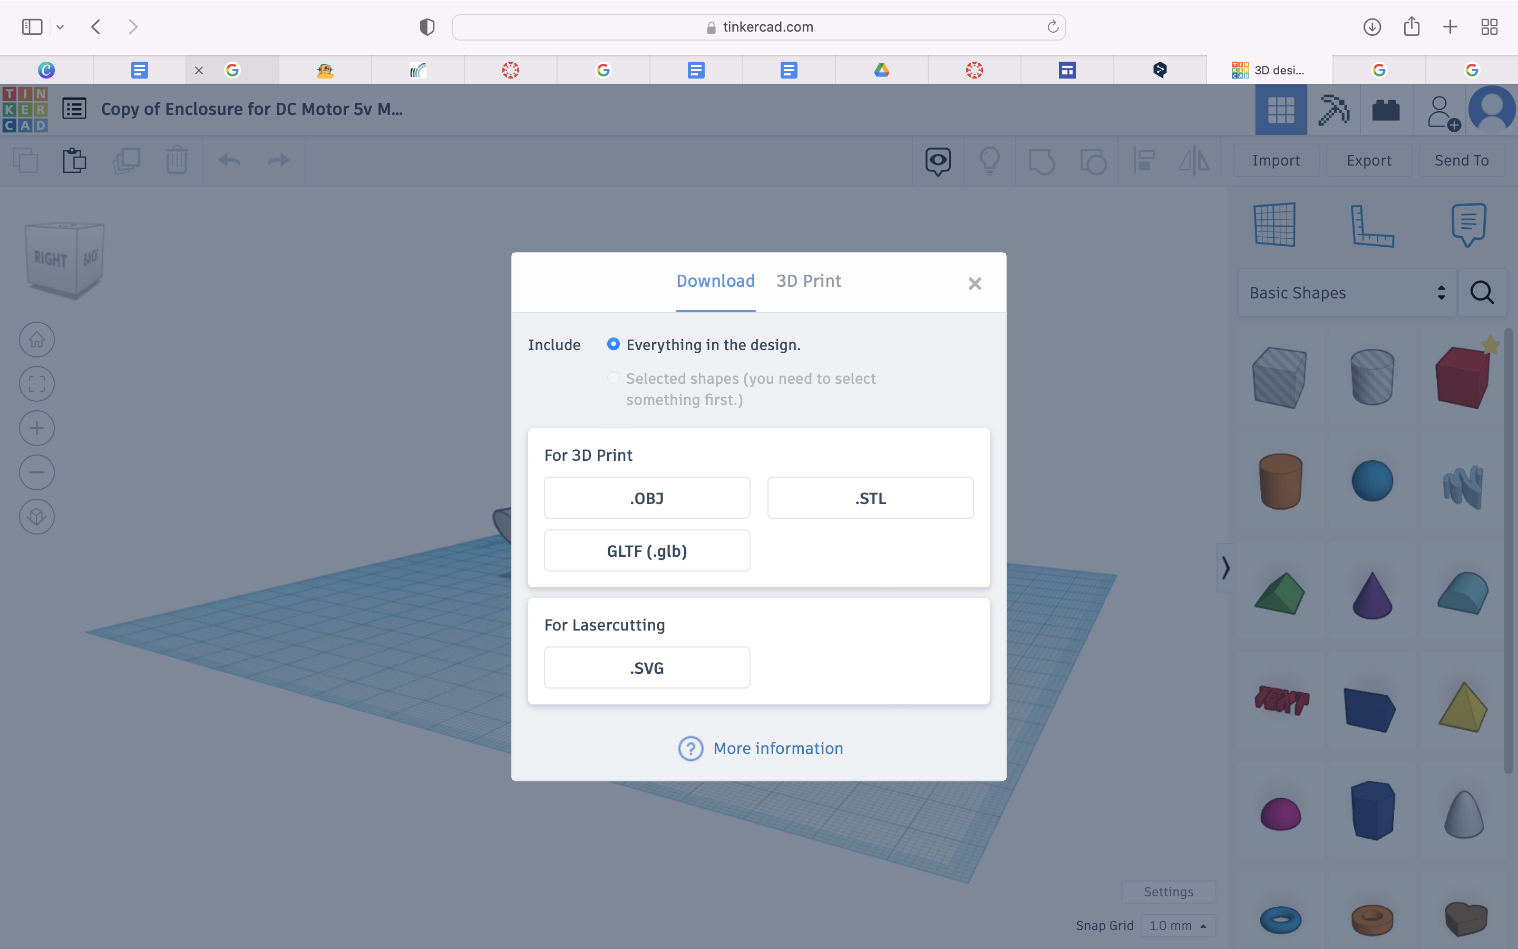Select the purple Cone shape

(1372, 595)
